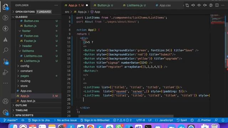Toggle the Spell checker status item

pos(182,120)
